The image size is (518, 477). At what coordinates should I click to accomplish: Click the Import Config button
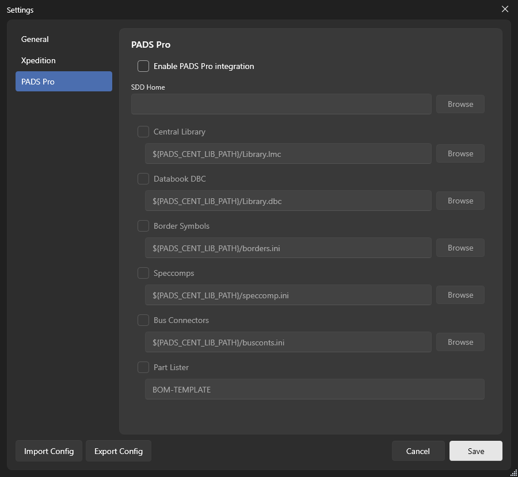click(x=49, y=451)
